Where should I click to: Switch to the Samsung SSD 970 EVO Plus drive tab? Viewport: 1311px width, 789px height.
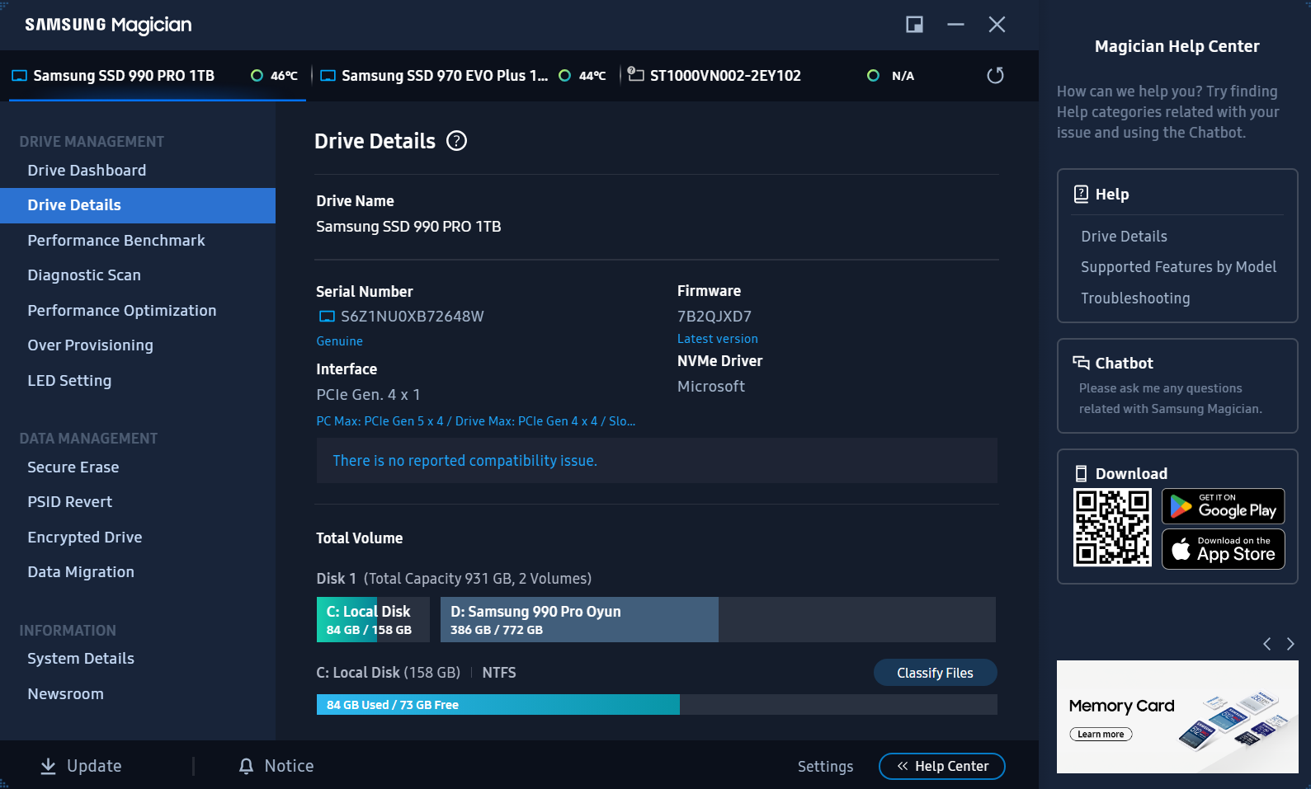[x=465, y=76]
